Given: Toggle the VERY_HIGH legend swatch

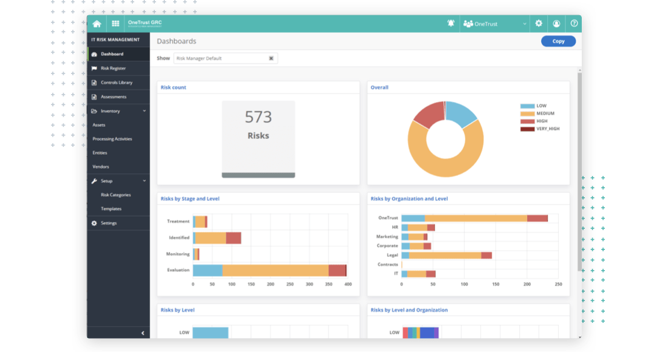Looking at the screenshot, I should click(x=527, y=129).
